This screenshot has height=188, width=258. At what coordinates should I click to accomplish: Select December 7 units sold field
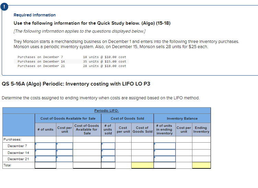point(108,146)
